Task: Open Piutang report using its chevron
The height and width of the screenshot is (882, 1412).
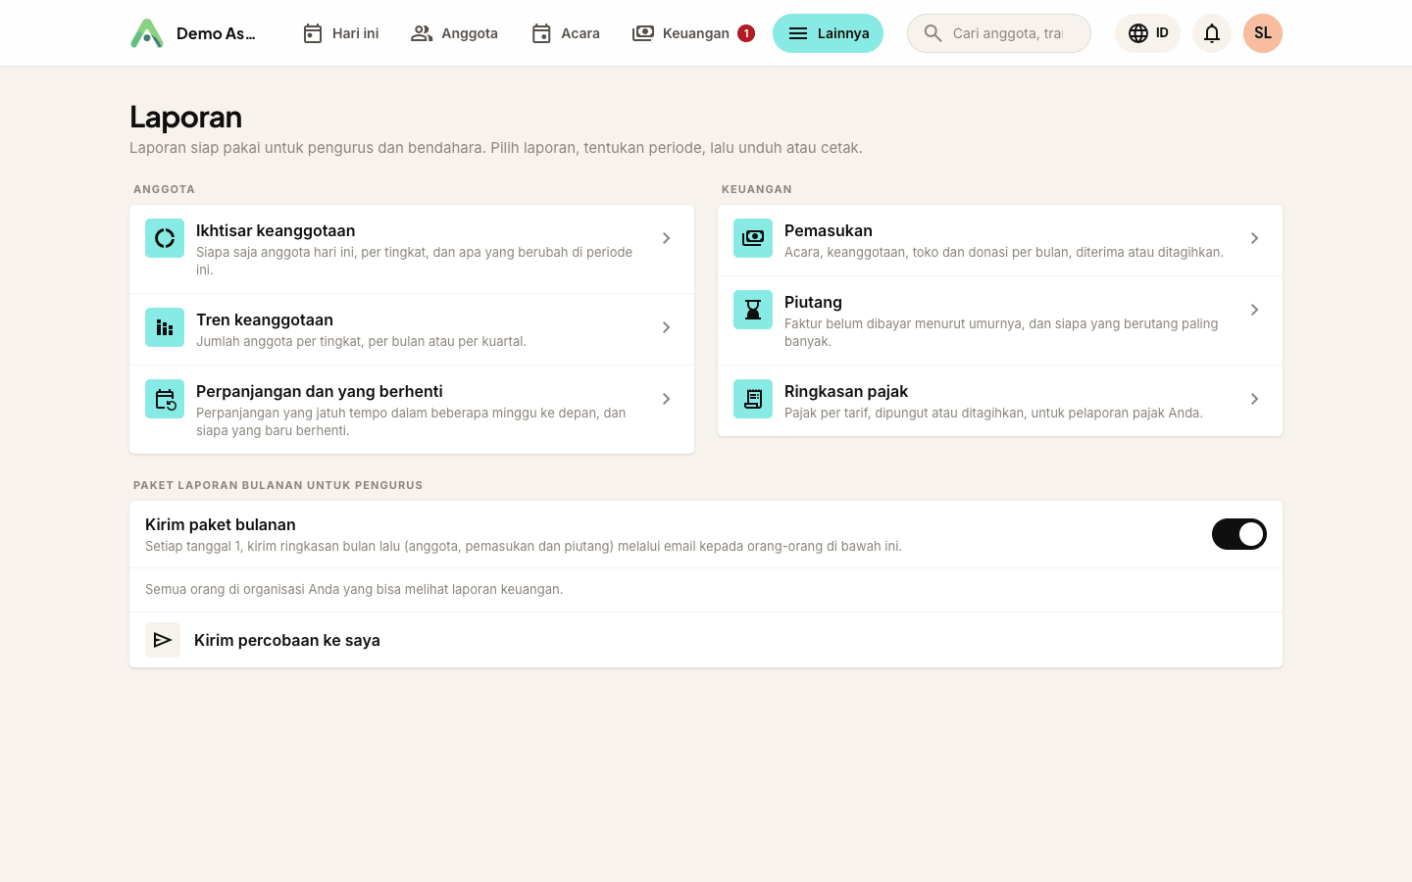Action: pos(1254,310)
